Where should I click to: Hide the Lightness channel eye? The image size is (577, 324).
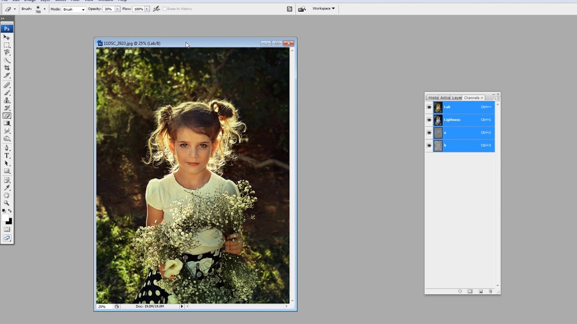pyautogui.click(x=429, y=120)
